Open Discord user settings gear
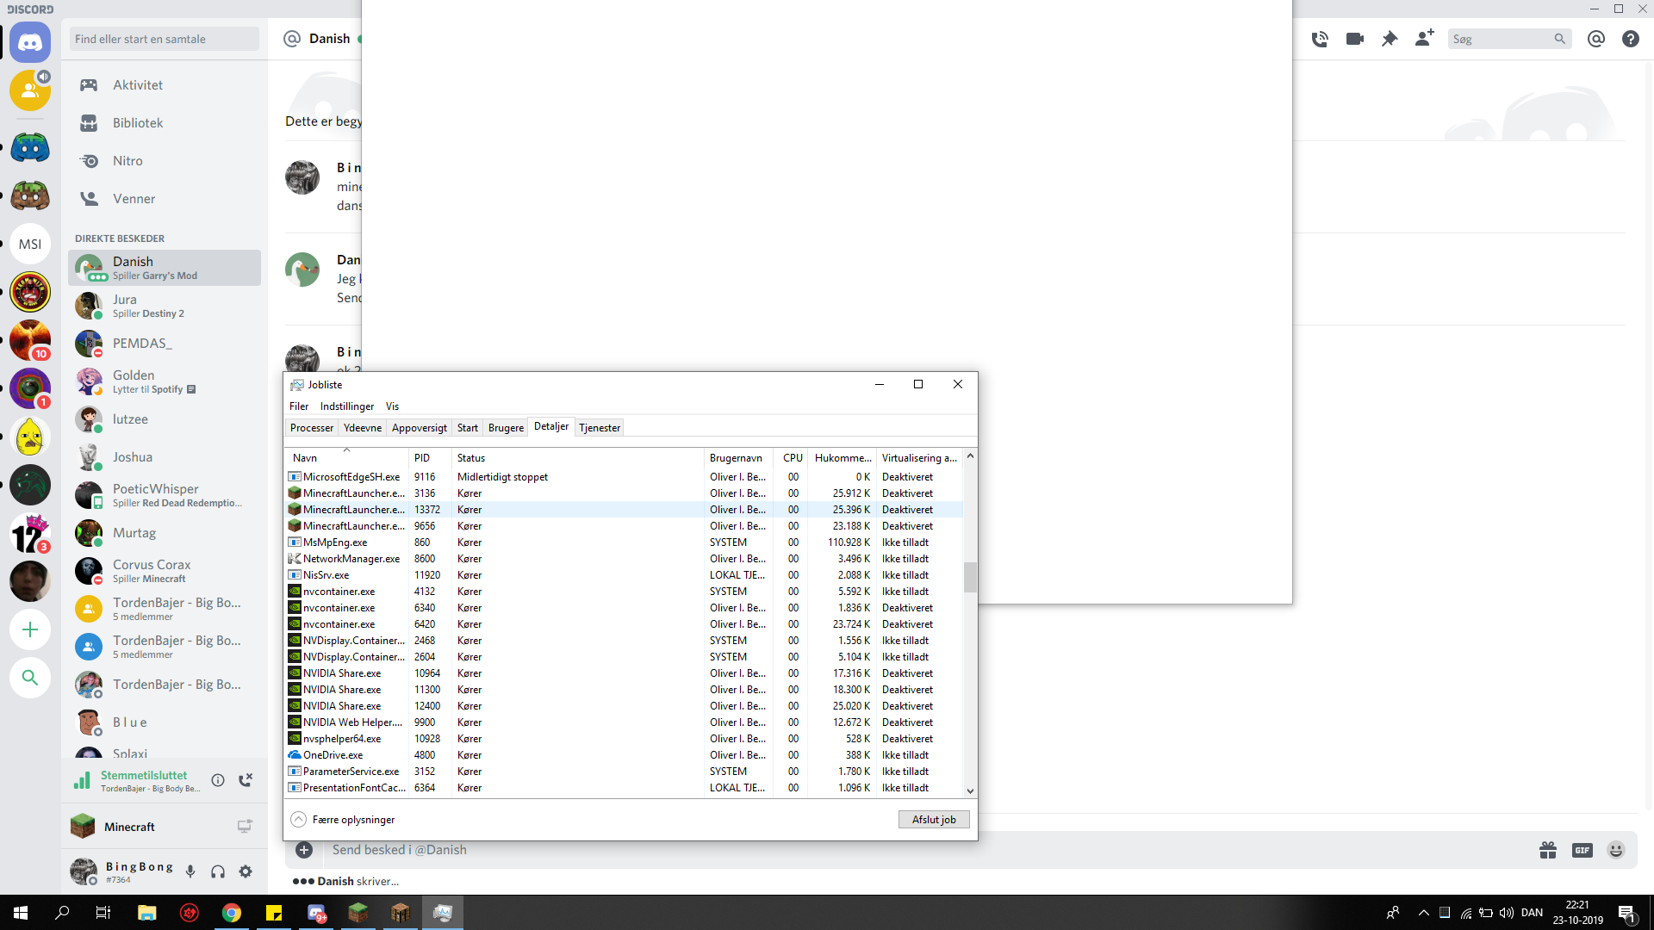 click(x=246, y=871)
